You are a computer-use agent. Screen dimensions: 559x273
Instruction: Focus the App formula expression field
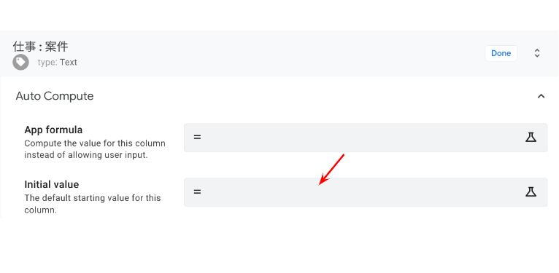pos(366,138)
